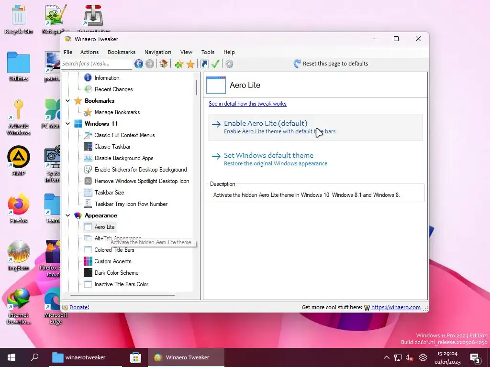Open settings via toolbar gear icon

(229, 64)
